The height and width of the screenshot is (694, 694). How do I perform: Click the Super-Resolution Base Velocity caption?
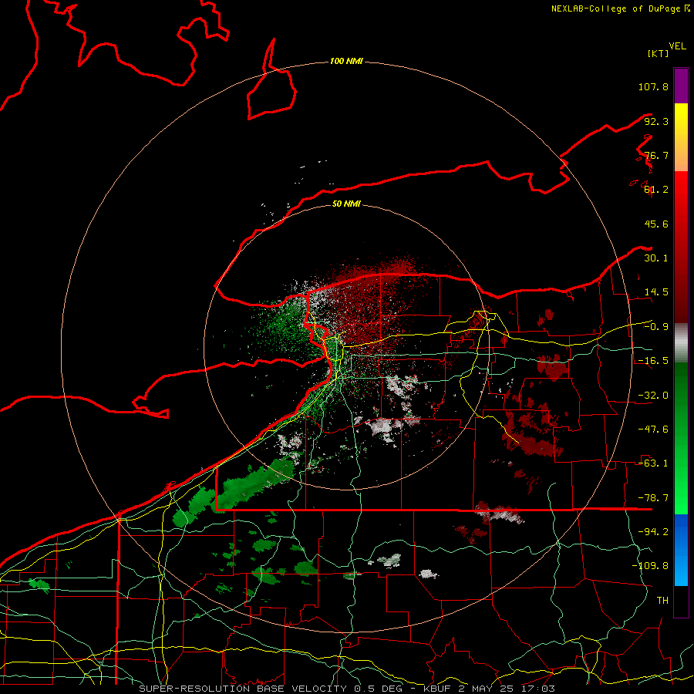346,689
